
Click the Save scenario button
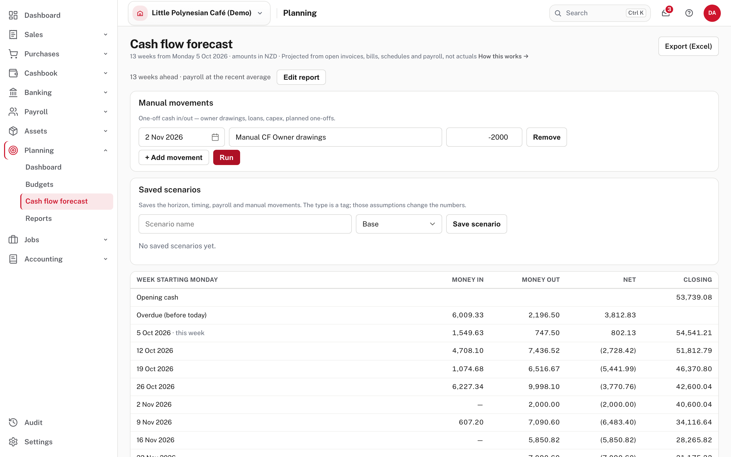point(476,224)
